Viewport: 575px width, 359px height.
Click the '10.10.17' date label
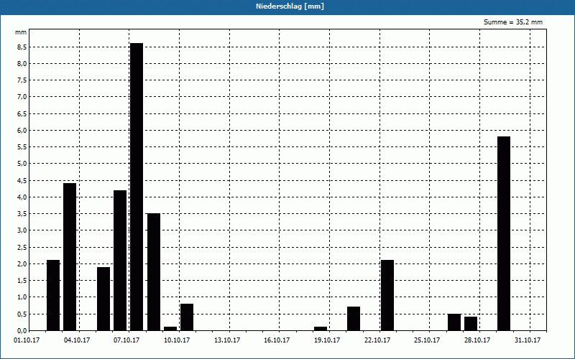[x=177, y=340]
